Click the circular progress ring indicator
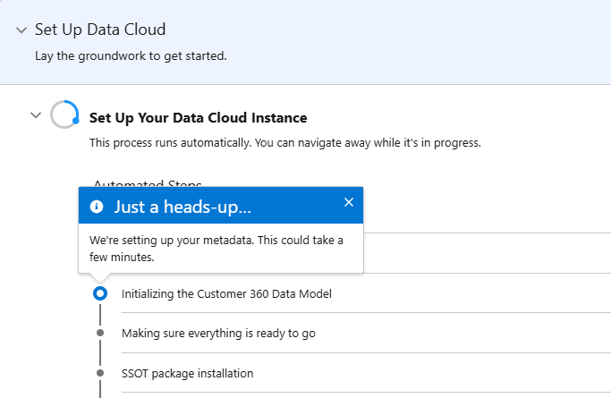 [x=64, y=114]
